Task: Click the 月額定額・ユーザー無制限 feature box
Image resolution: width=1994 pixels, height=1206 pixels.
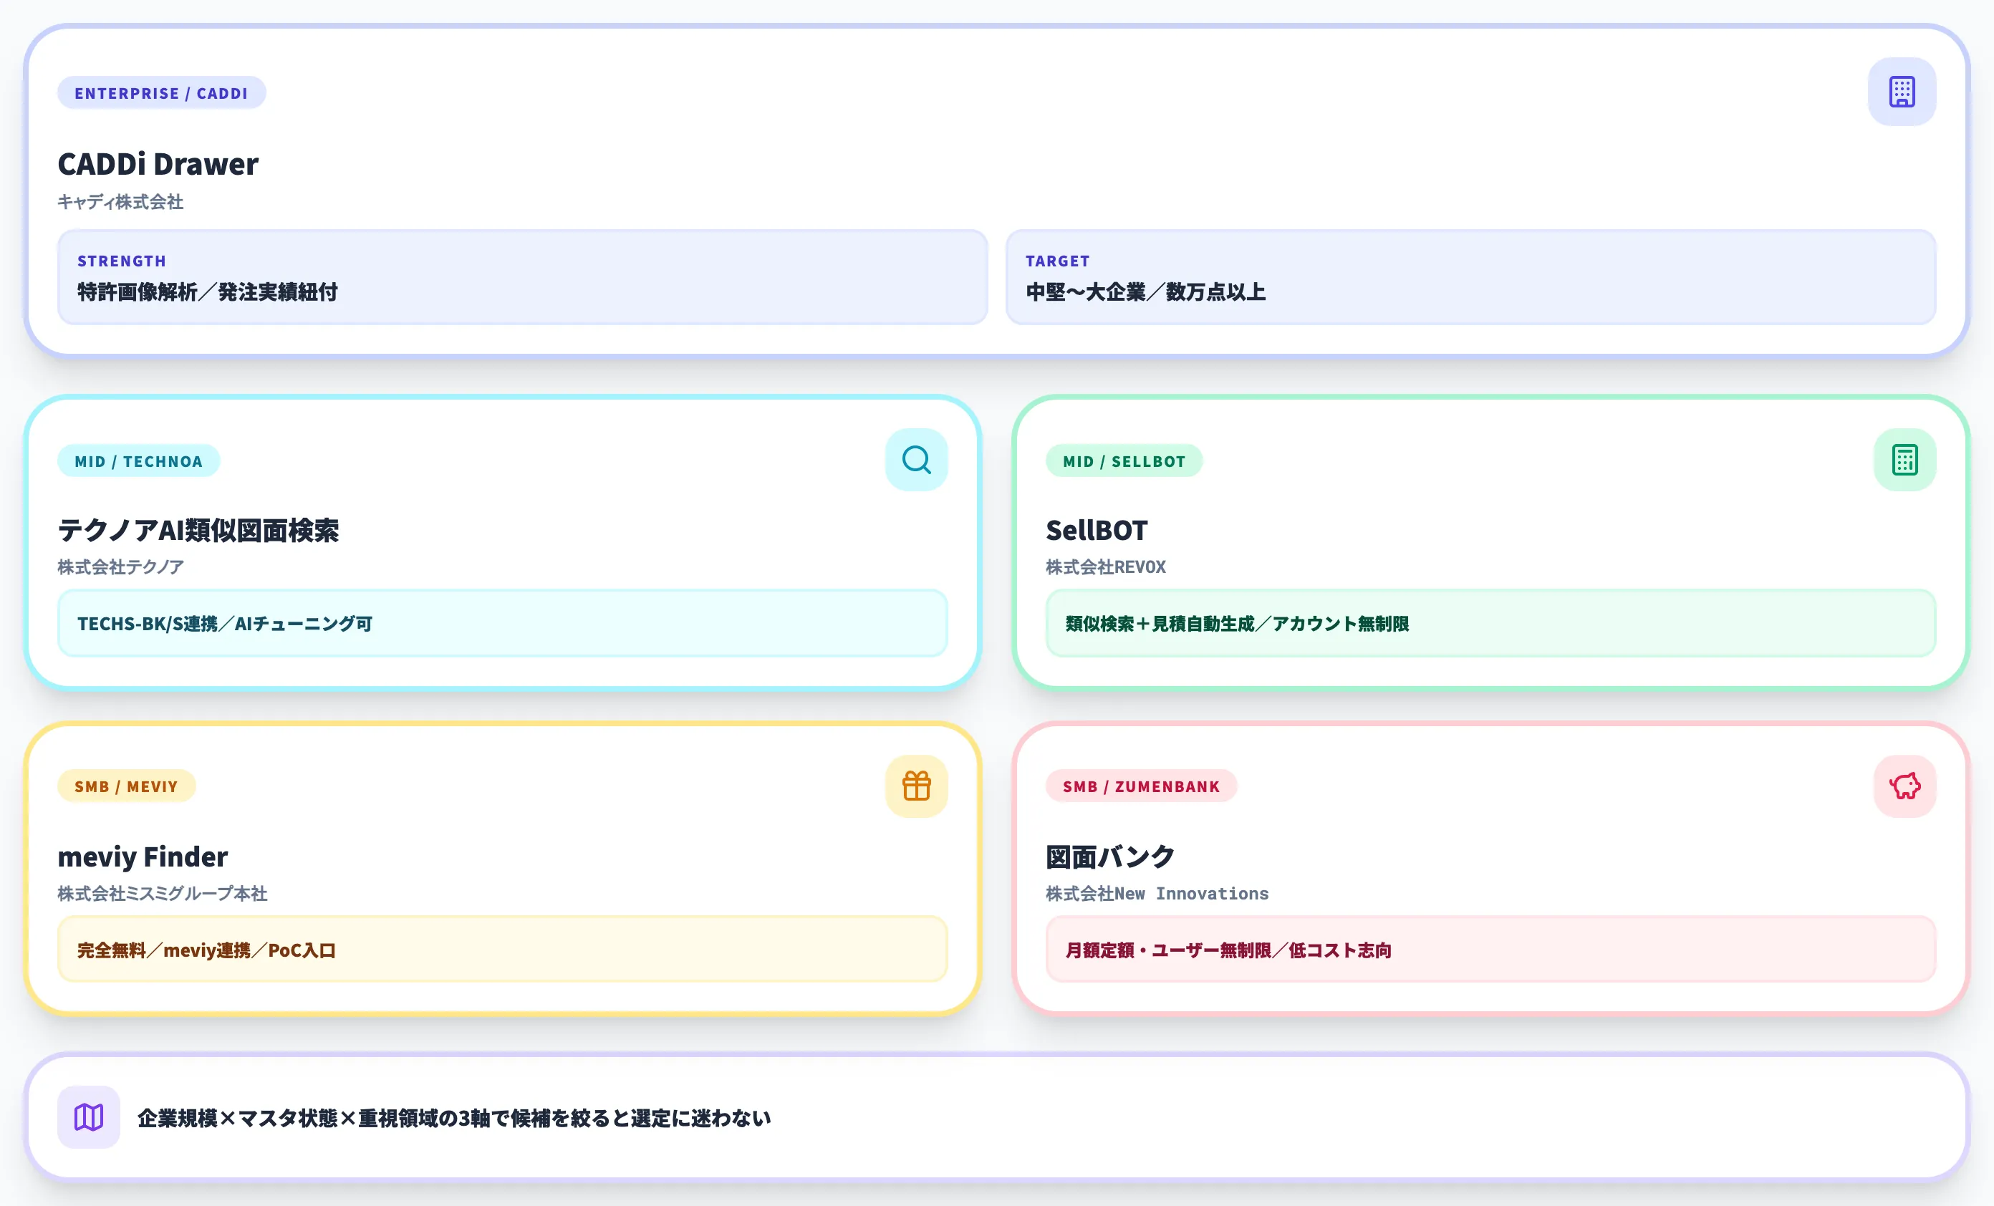Action: pos(1490,950)
